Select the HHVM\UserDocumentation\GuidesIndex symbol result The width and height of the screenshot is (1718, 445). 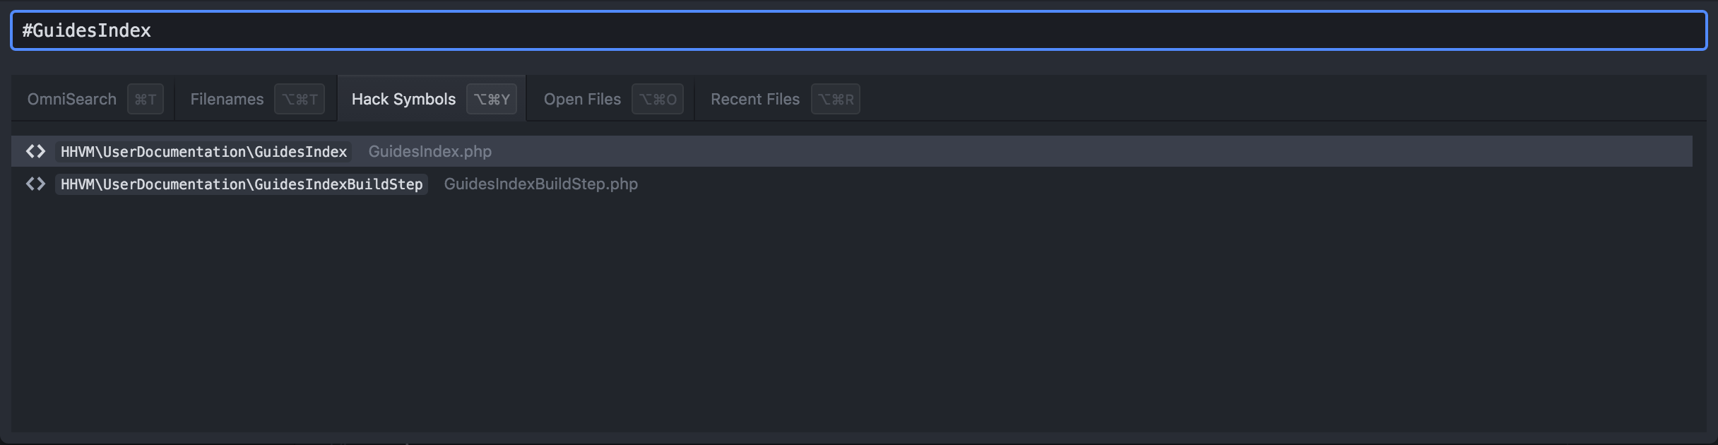pos(203,151)
